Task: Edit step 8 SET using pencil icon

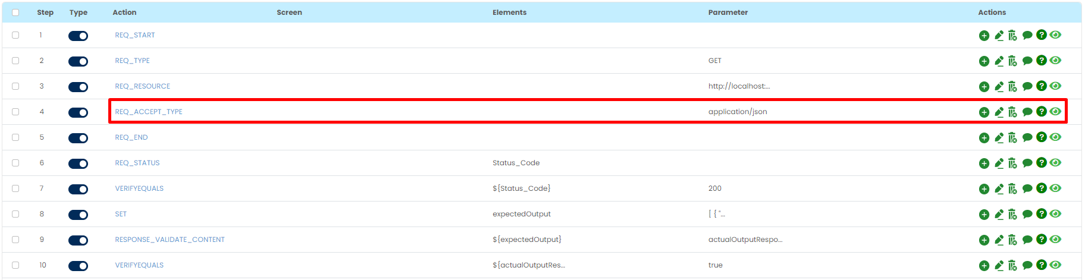Action: (x=999, y=215)
